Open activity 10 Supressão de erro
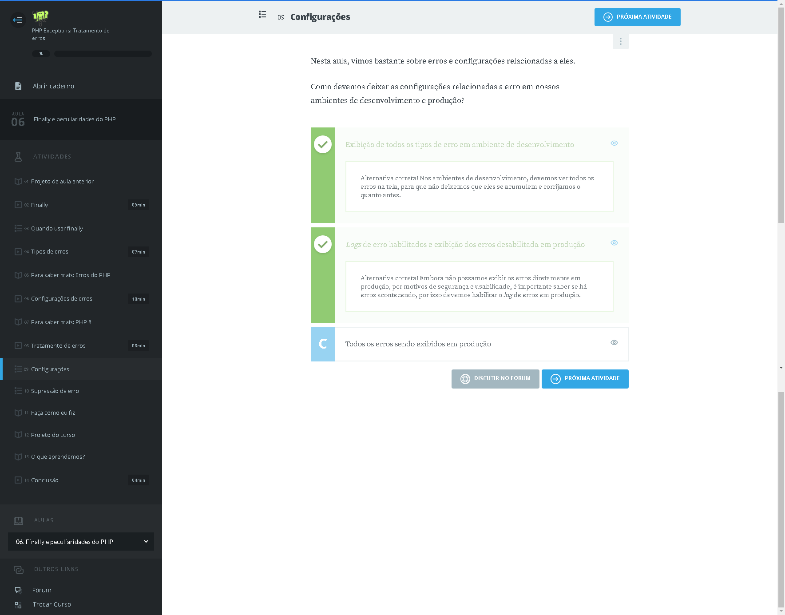The height and width of the screenshot is (615, 785). point(55,391)
